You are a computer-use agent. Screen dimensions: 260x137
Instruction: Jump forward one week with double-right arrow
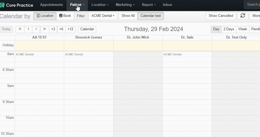tap(44, 29)
